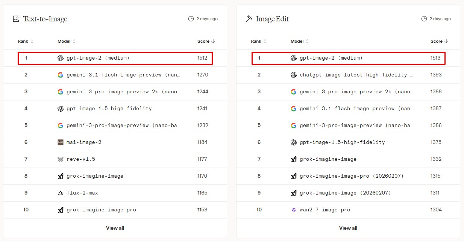Click the Image Edit magic wand icon
Screen dimensions: 464x241
[249, 19]
